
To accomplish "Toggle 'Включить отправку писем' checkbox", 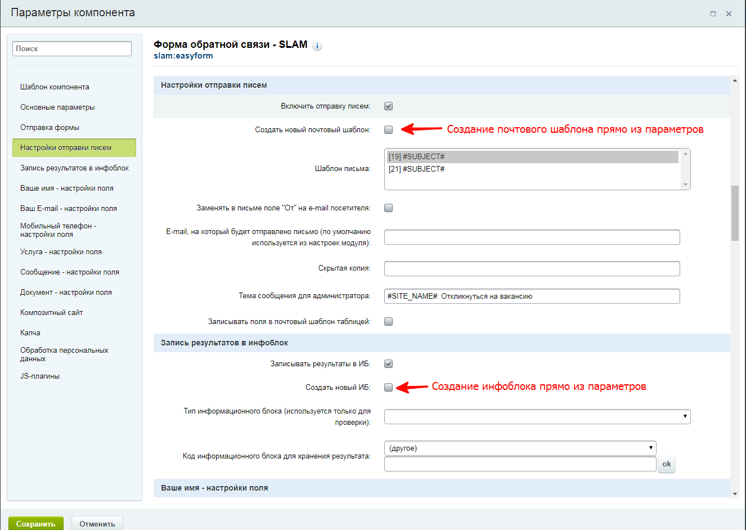I will (x=388, y=106).
